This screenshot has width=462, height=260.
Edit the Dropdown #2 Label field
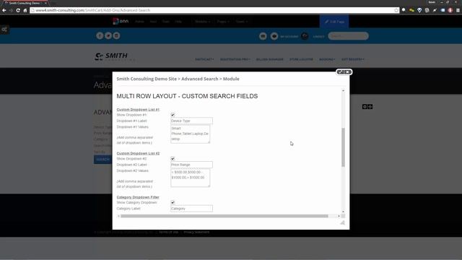point(191,165)
